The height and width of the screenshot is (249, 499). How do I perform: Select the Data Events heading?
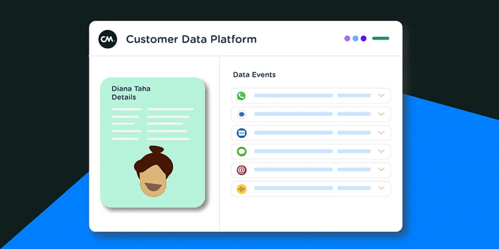click(x=254, y=75)
